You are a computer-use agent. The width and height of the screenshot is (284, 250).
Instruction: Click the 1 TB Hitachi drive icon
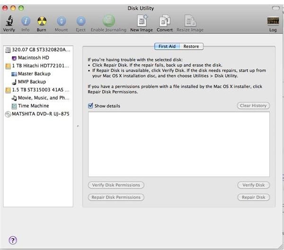[8, 66]
